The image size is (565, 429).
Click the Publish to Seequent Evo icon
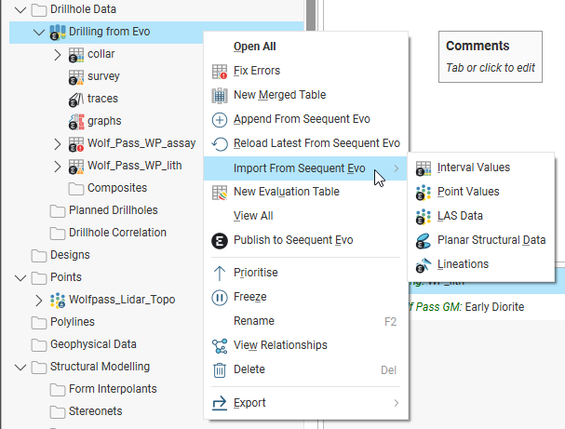click(x=220, y=240)
